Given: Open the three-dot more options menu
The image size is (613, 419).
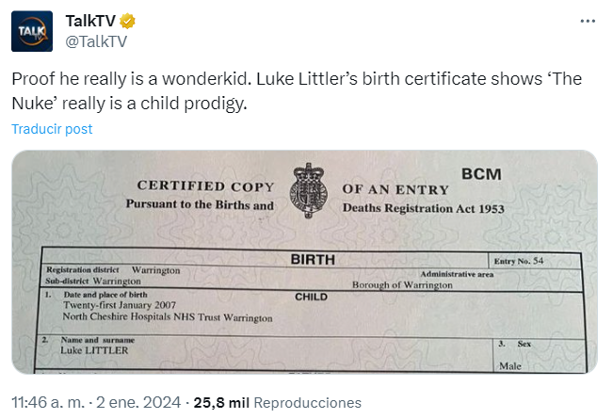Looking at the screenshot, I should tap(587, 21).
